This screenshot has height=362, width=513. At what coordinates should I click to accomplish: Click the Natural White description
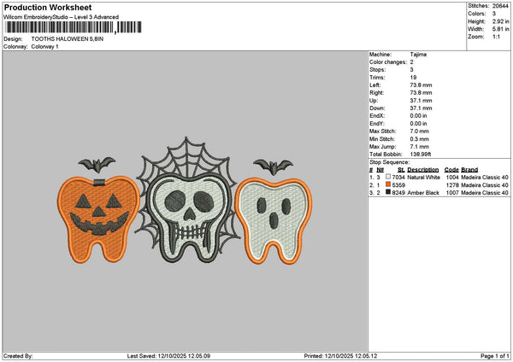click(x=424, y=178)
